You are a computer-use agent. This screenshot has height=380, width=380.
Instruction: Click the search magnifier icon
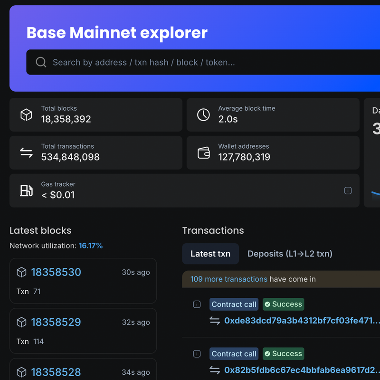click(41, 62)
